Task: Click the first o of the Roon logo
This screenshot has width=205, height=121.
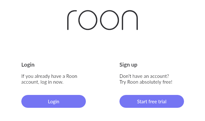Action: pos(88,20)
